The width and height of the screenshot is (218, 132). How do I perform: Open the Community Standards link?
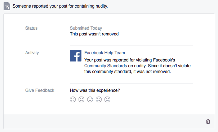coord(106,66)
